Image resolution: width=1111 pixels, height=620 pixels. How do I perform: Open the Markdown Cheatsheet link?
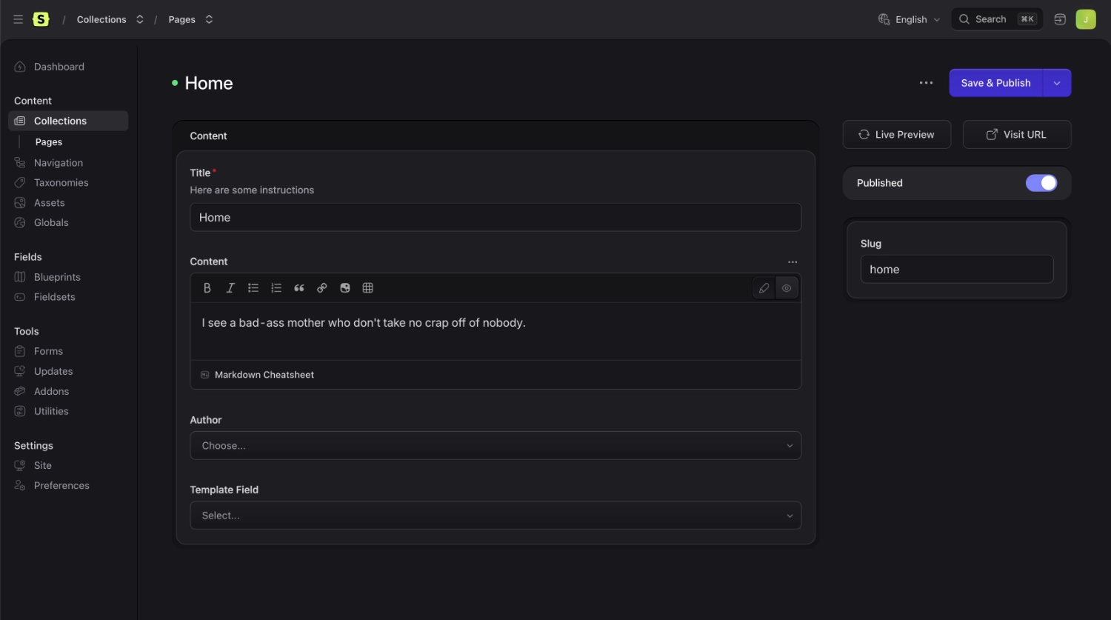(x=264, y=374)
